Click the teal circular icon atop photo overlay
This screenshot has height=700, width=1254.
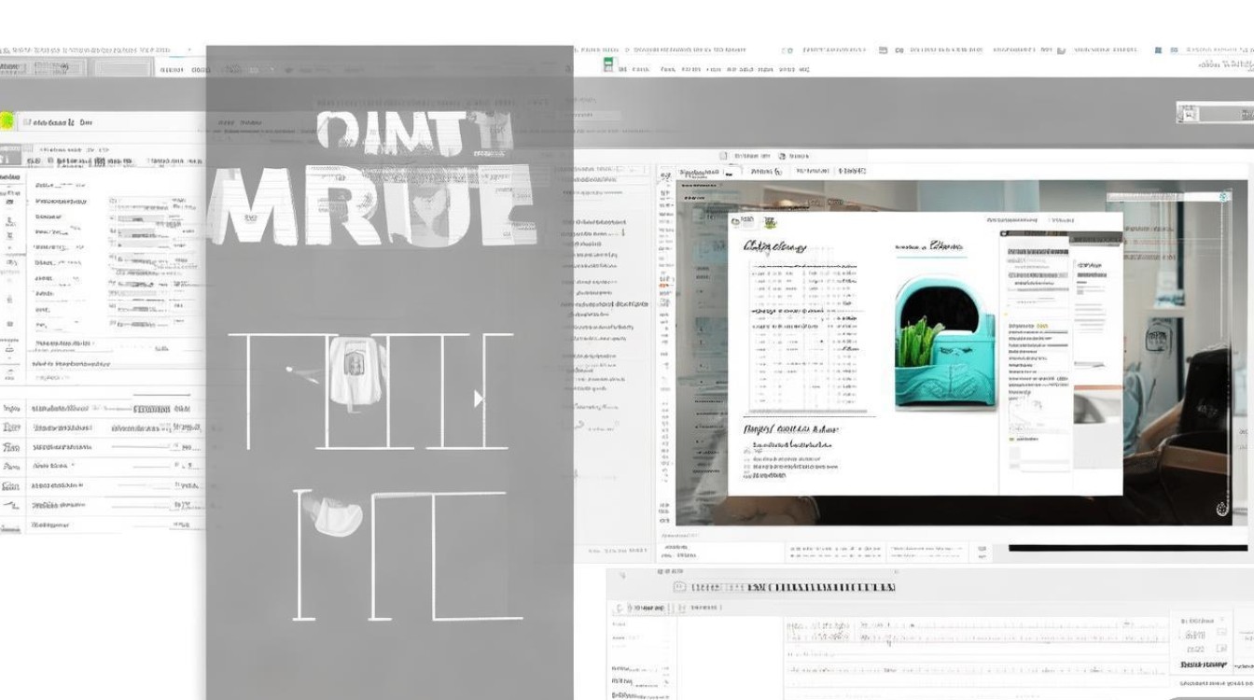(x=1224, y=197)
